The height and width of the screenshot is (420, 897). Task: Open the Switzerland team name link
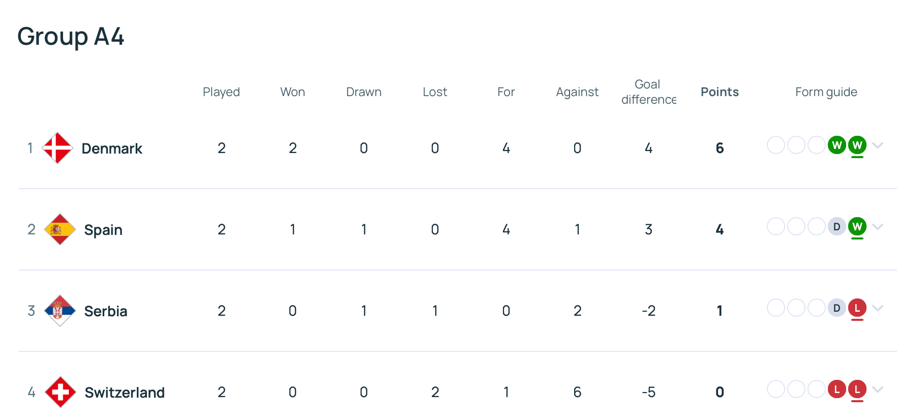(125, 393)
